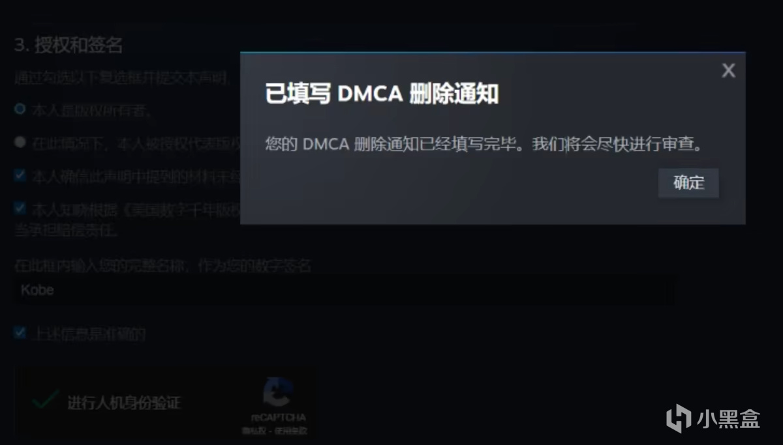
Task: Uncheck the 本人知晓根据 checkbox
Action: [x=20, y=208]
